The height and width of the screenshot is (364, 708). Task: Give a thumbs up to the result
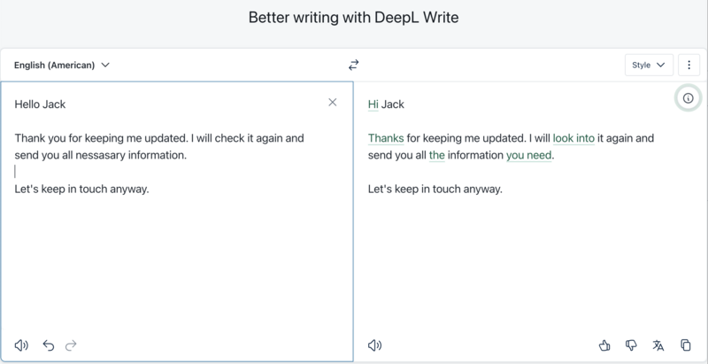click(604, 345)
